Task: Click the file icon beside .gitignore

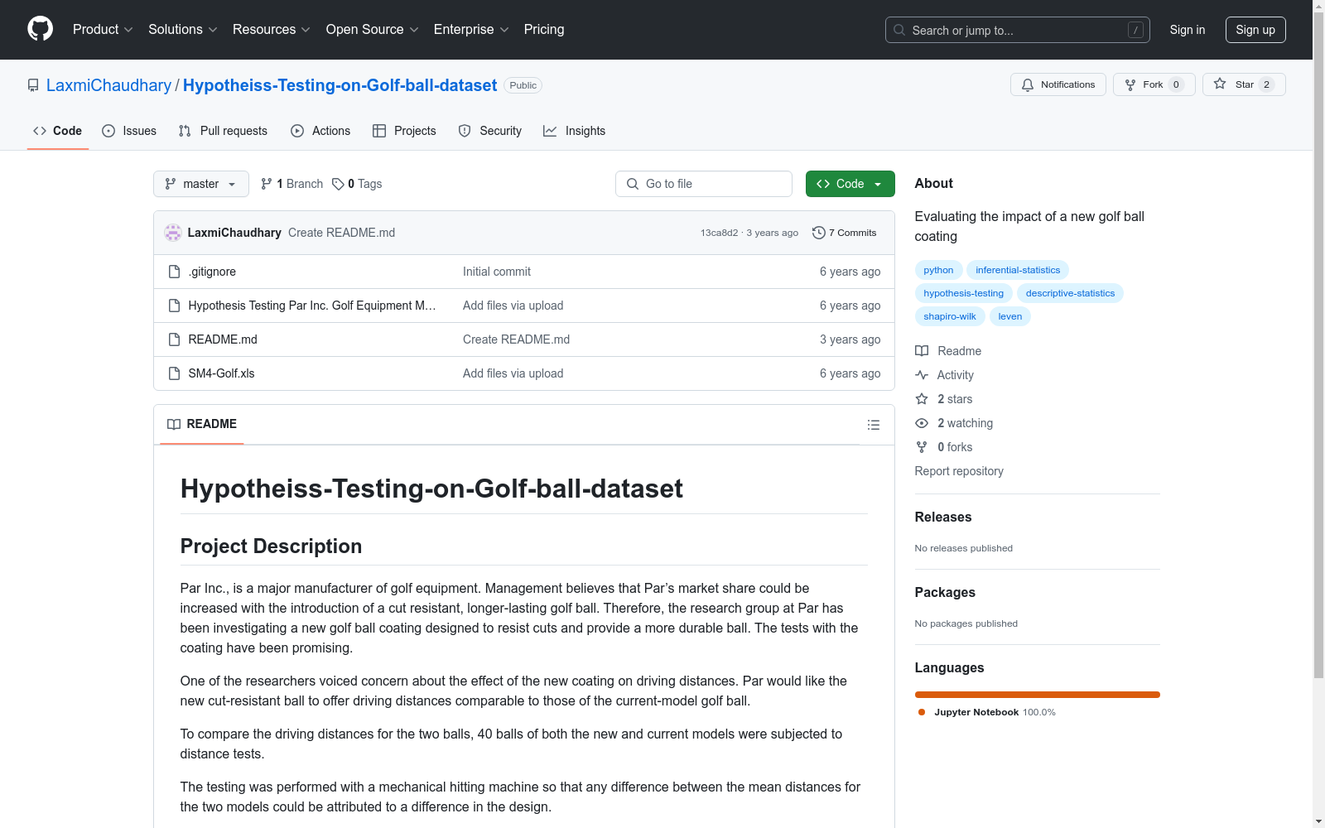Action: click(x=174, y=272)
